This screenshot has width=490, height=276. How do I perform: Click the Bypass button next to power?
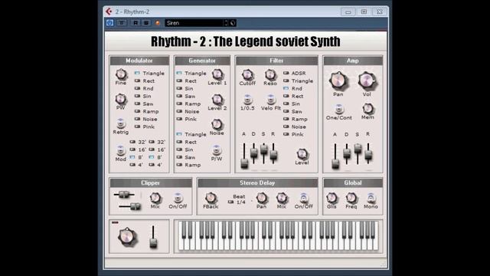point(122,23)
